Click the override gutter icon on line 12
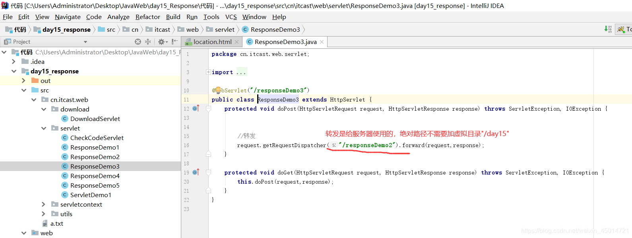632x238 pixels. point(196,108)
